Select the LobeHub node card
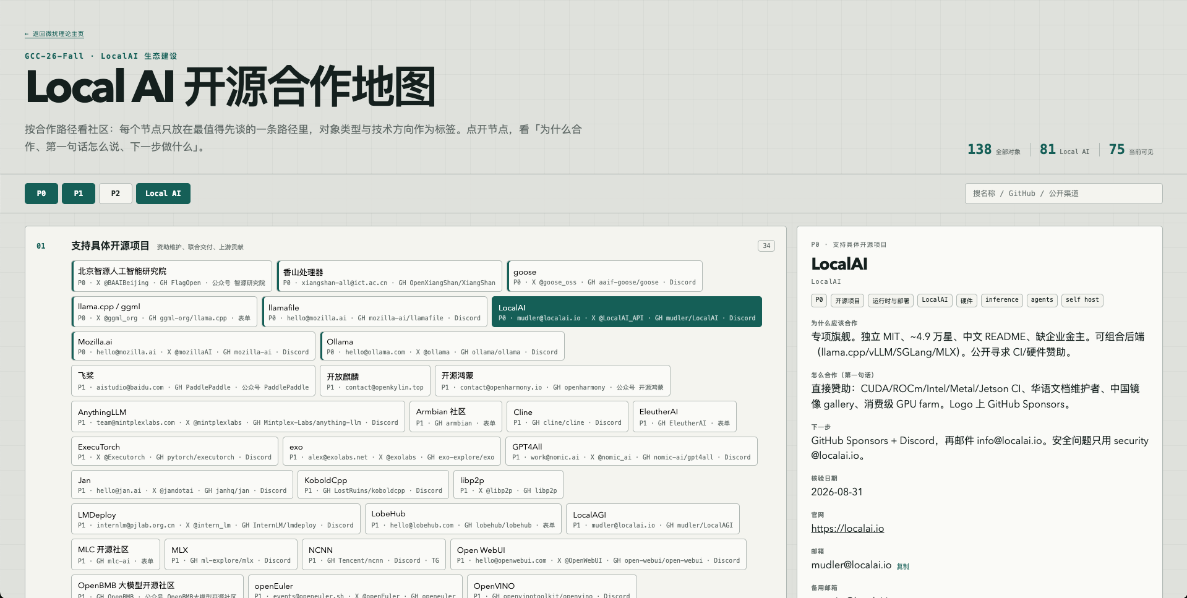 pos(463,519)
